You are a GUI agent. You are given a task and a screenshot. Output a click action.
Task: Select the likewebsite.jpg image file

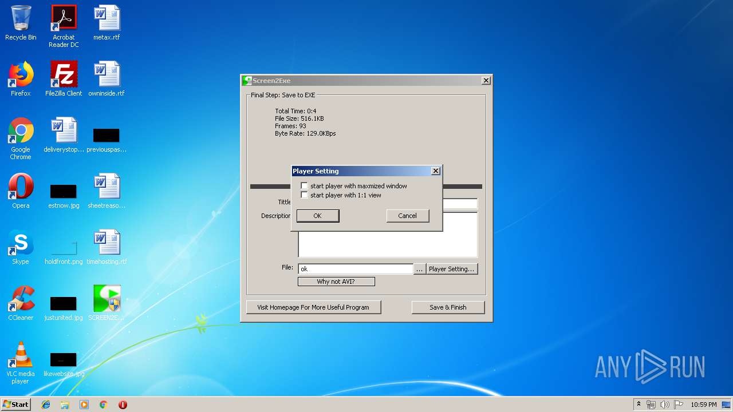click(x=64, y=364)
